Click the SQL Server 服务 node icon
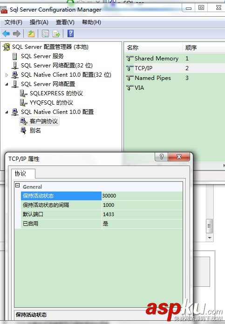Viewport: 225px width, 324px height. [15, 56]
